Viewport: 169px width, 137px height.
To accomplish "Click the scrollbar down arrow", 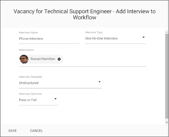I will [x=167, y=122].
